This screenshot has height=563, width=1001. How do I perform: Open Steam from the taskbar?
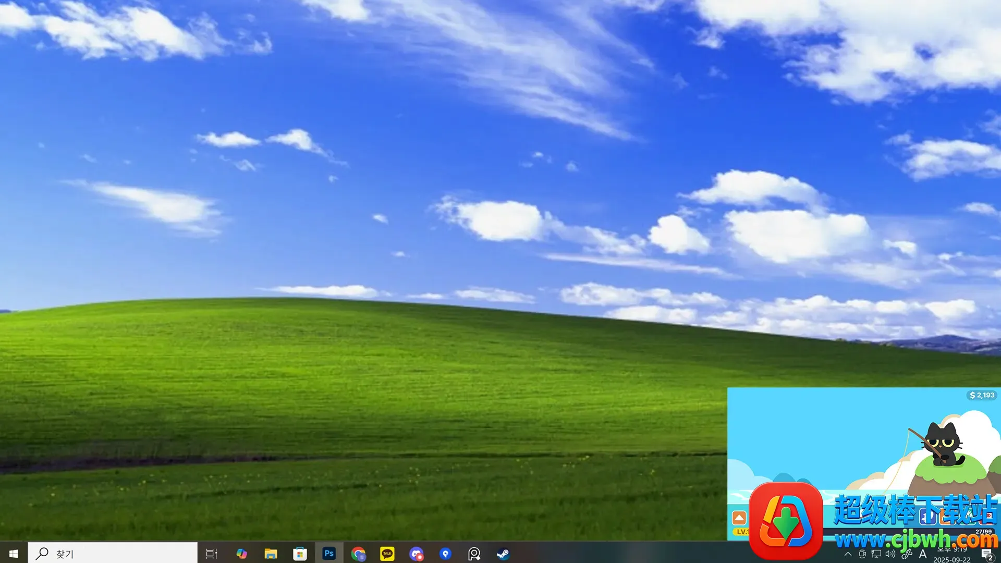coord(503,554)
